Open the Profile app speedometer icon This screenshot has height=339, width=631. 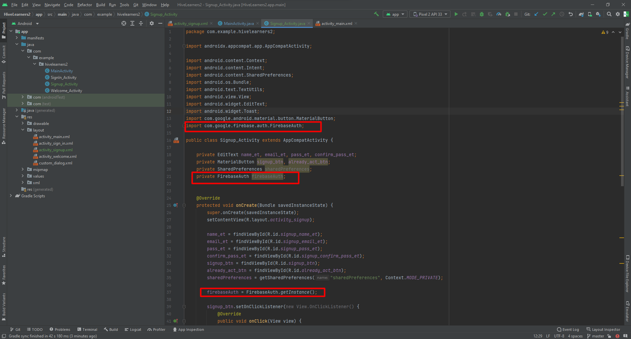click(499, 14)
